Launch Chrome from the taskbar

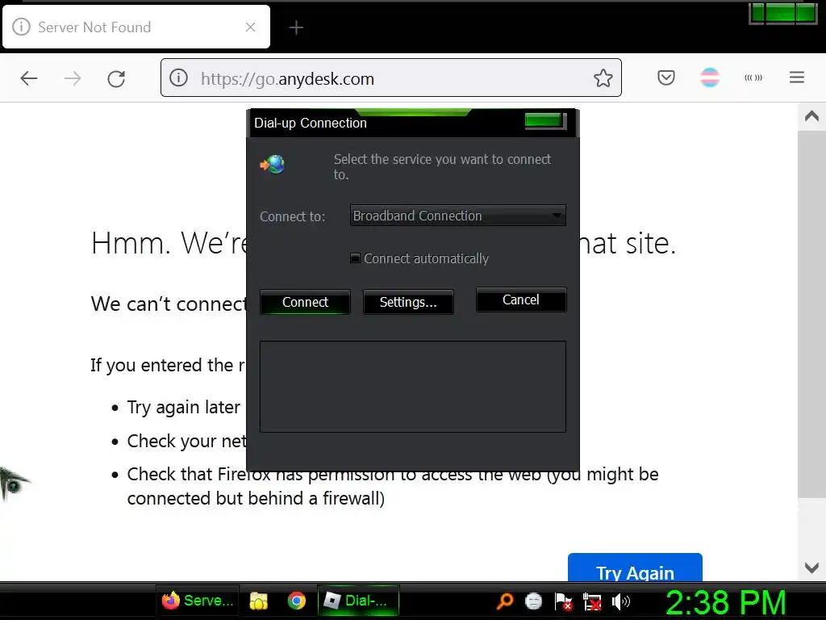[x=297, y=601]
